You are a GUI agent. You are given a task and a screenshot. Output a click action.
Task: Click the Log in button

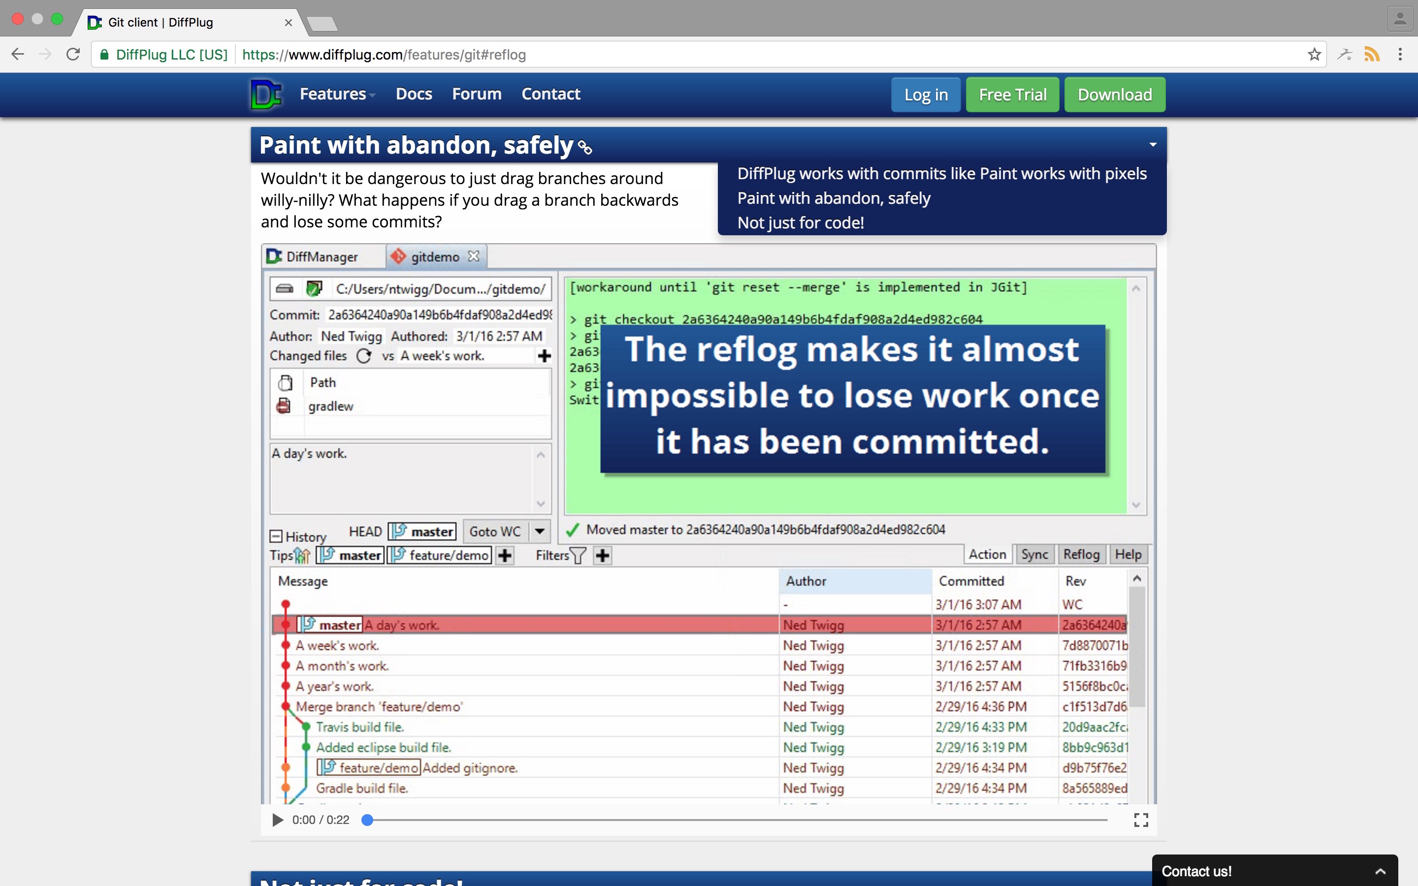[x=926, y=95]
